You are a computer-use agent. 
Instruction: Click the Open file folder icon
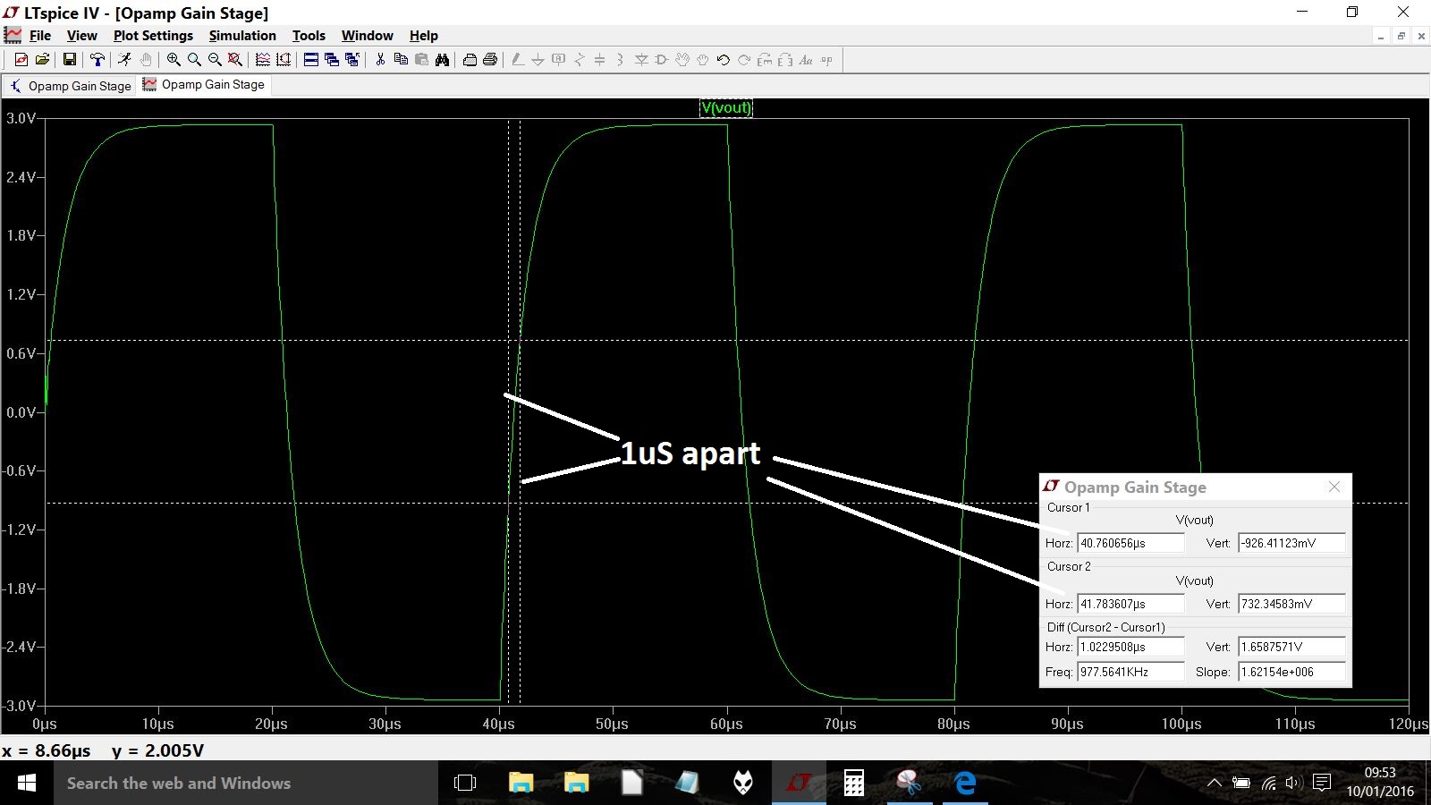pos(42,60)
